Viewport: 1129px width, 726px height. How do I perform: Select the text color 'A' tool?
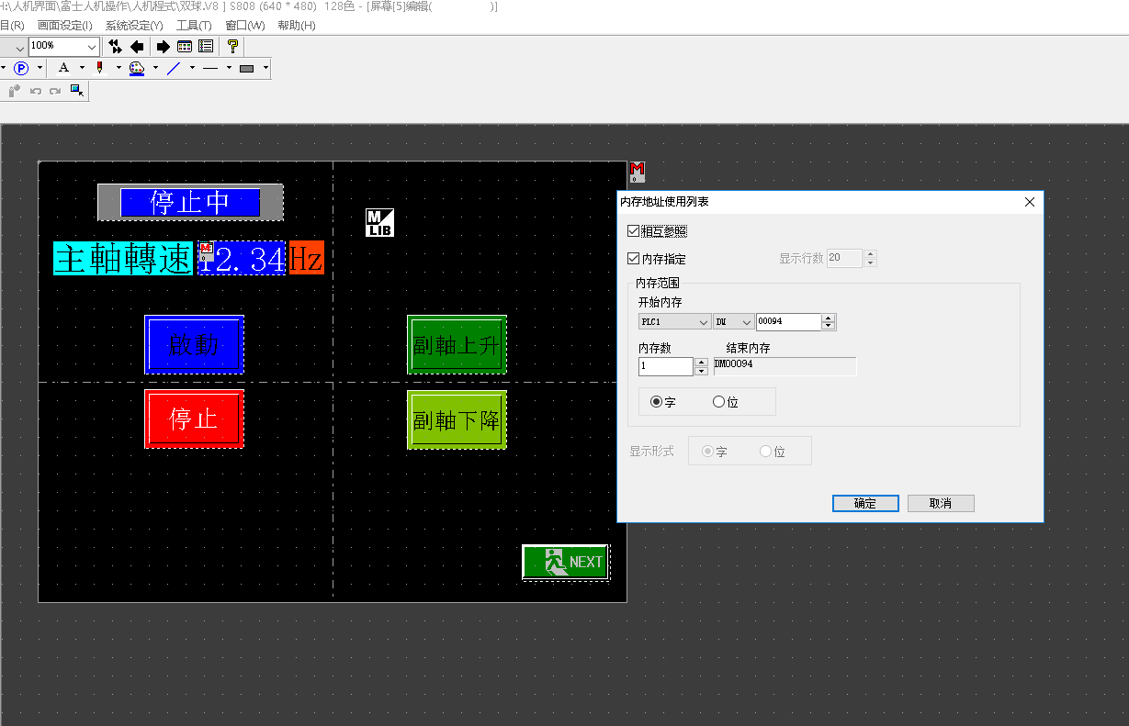(x=63, y=68)
